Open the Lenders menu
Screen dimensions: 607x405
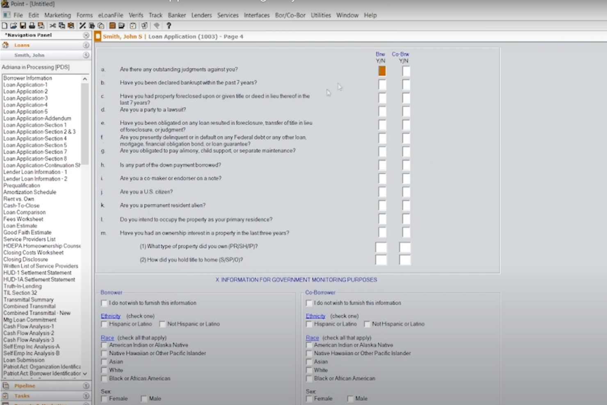(201, 15)
